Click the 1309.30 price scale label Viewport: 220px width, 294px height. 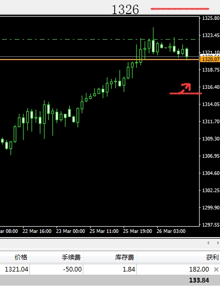pyautogui.click(x=211, y=139)
